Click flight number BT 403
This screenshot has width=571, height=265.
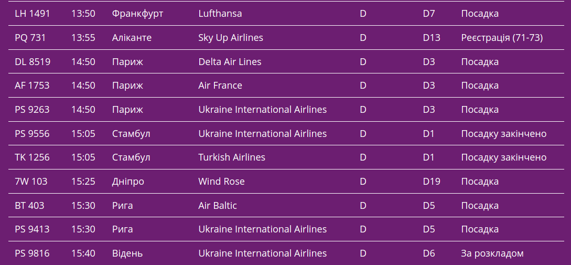pos(29,206)
